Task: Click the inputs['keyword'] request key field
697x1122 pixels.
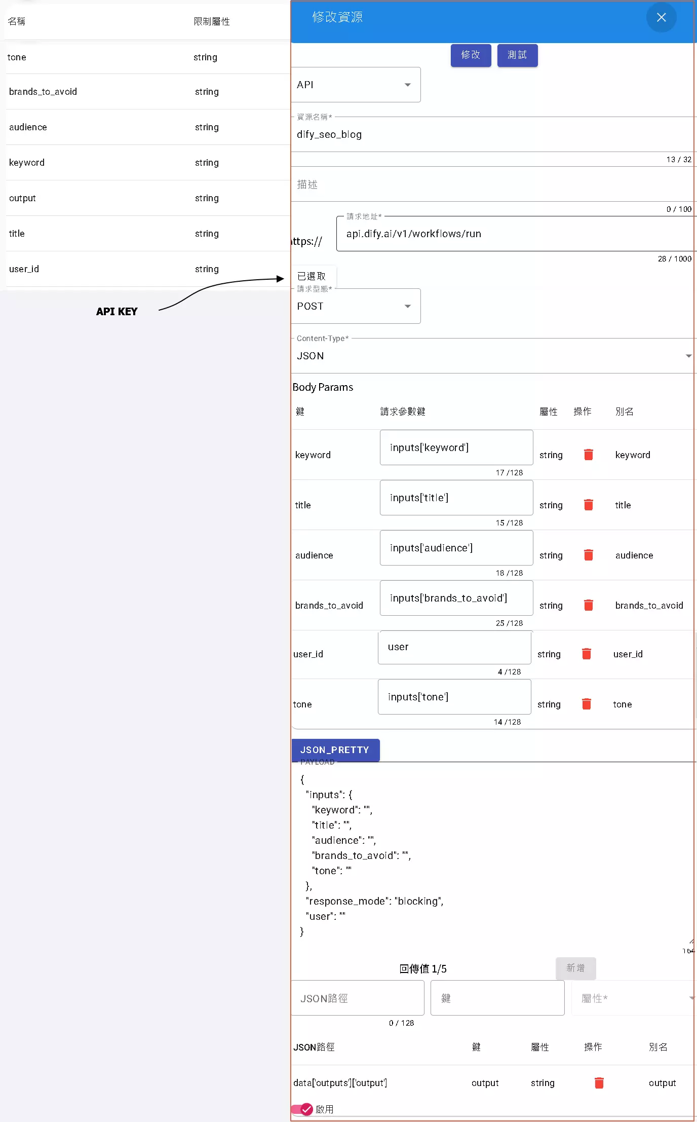Action: (456, 447)
